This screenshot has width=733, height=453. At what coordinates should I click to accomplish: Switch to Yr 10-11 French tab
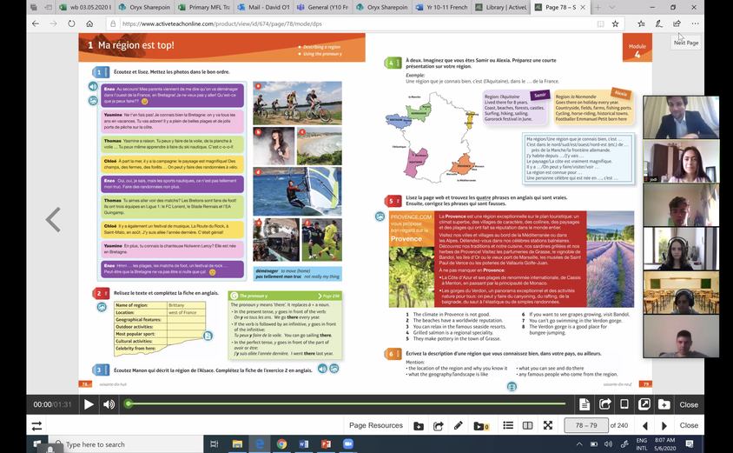[442, 7]
